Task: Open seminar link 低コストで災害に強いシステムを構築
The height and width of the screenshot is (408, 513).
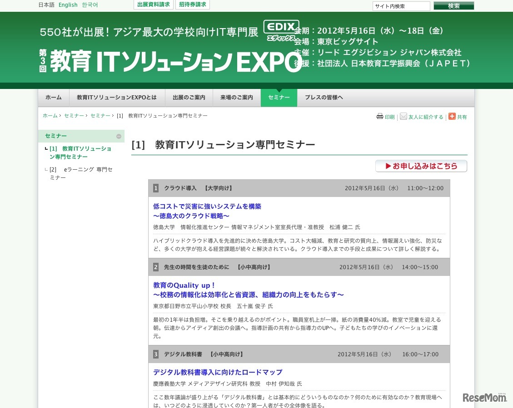Action: (207, 206)
